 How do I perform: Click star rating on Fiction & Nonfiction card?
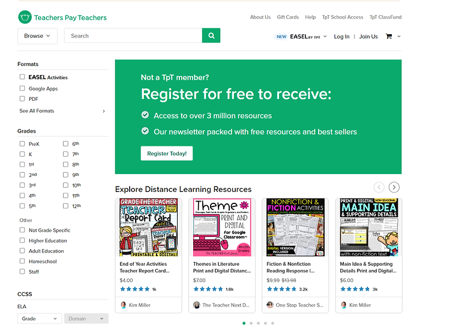281,289
